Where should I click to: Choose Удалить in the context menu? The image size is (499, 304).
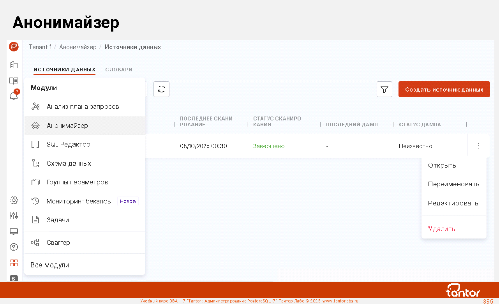tap(441, 229)
